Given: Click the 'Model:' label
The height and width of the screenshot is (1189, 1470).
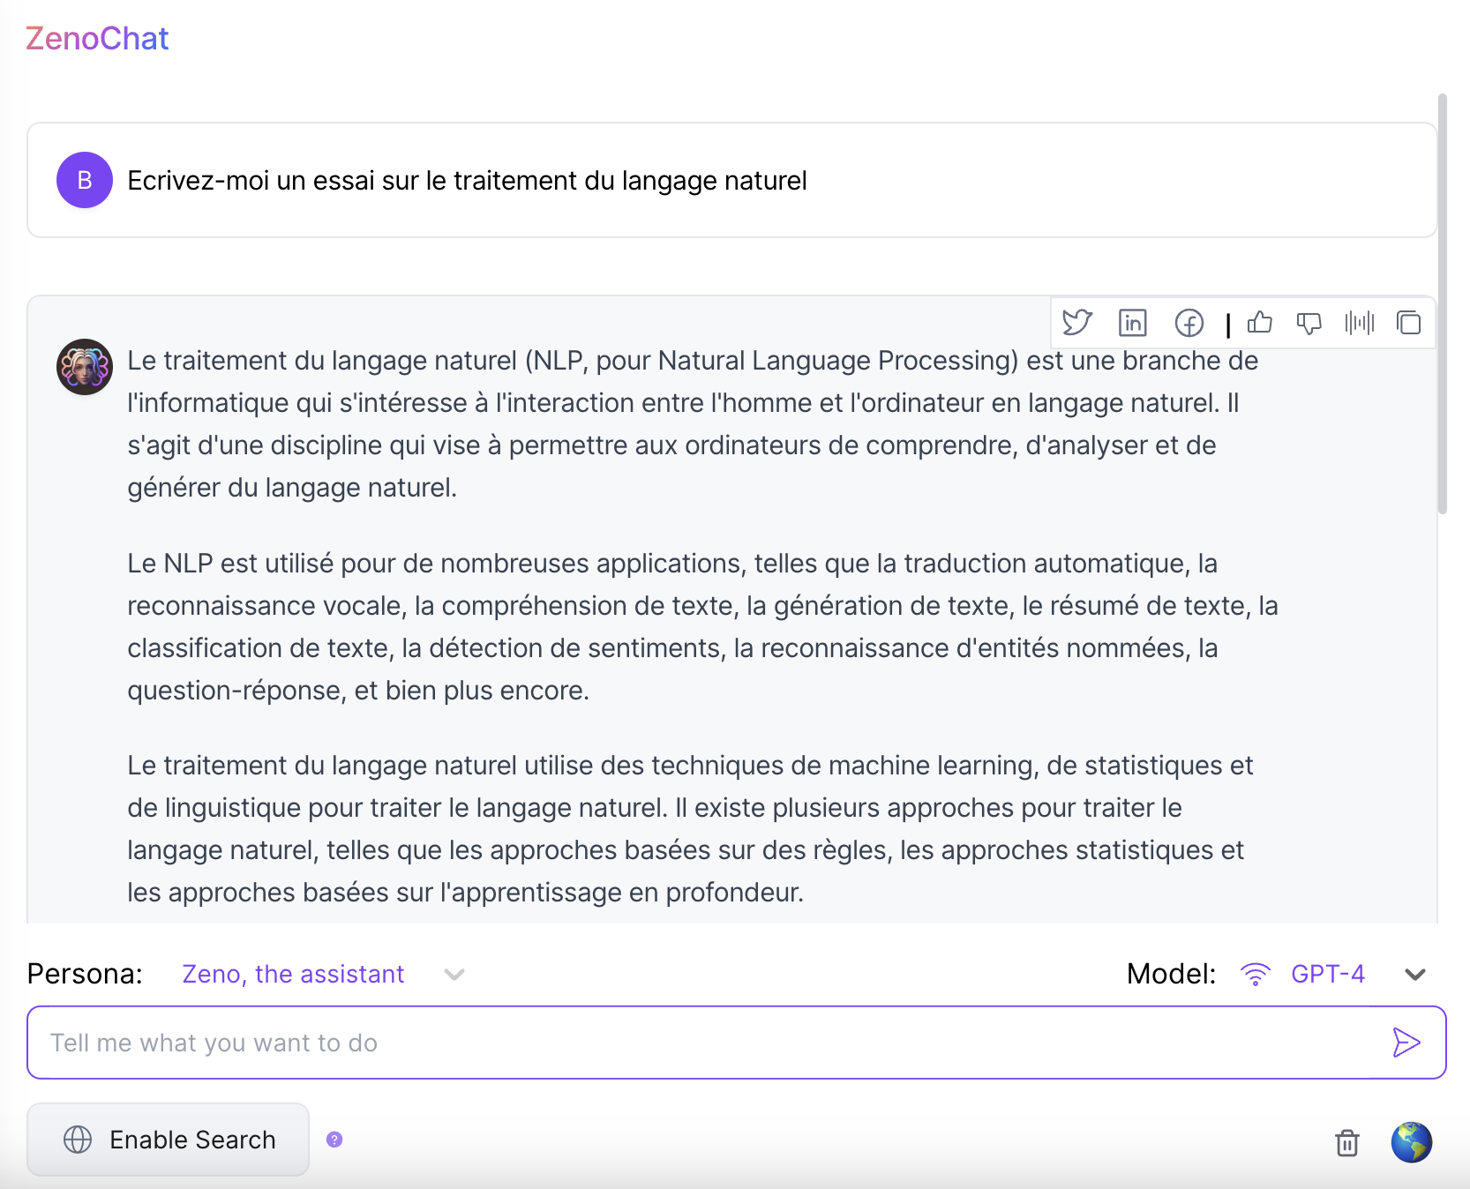Looking at the screenshot, I should tap(1171, 974).
